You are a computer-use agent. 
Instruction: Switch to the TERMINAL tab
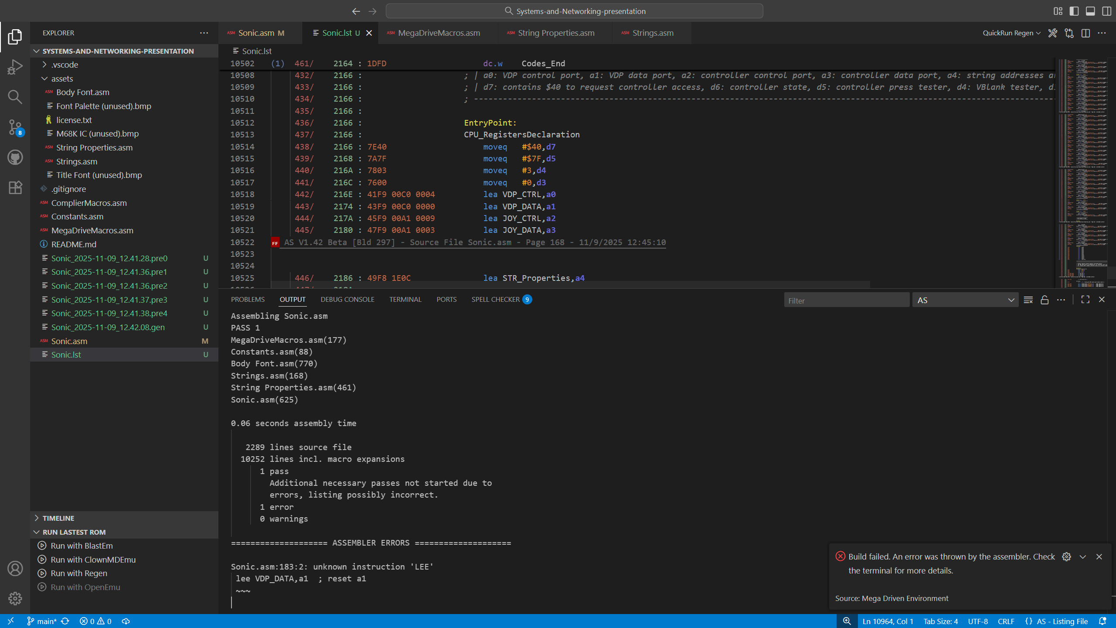[x=405, y=300]
